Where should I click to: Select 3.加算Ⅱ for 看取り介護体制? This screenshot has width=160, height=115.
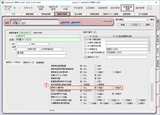point(113,88)
